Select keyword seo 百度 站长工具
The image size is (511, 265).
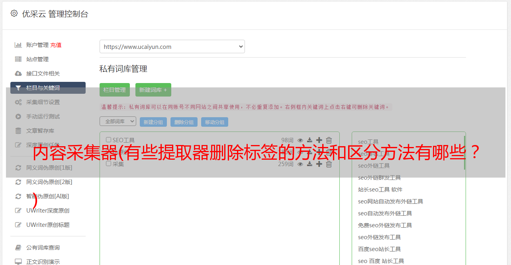tap(381, 261)
